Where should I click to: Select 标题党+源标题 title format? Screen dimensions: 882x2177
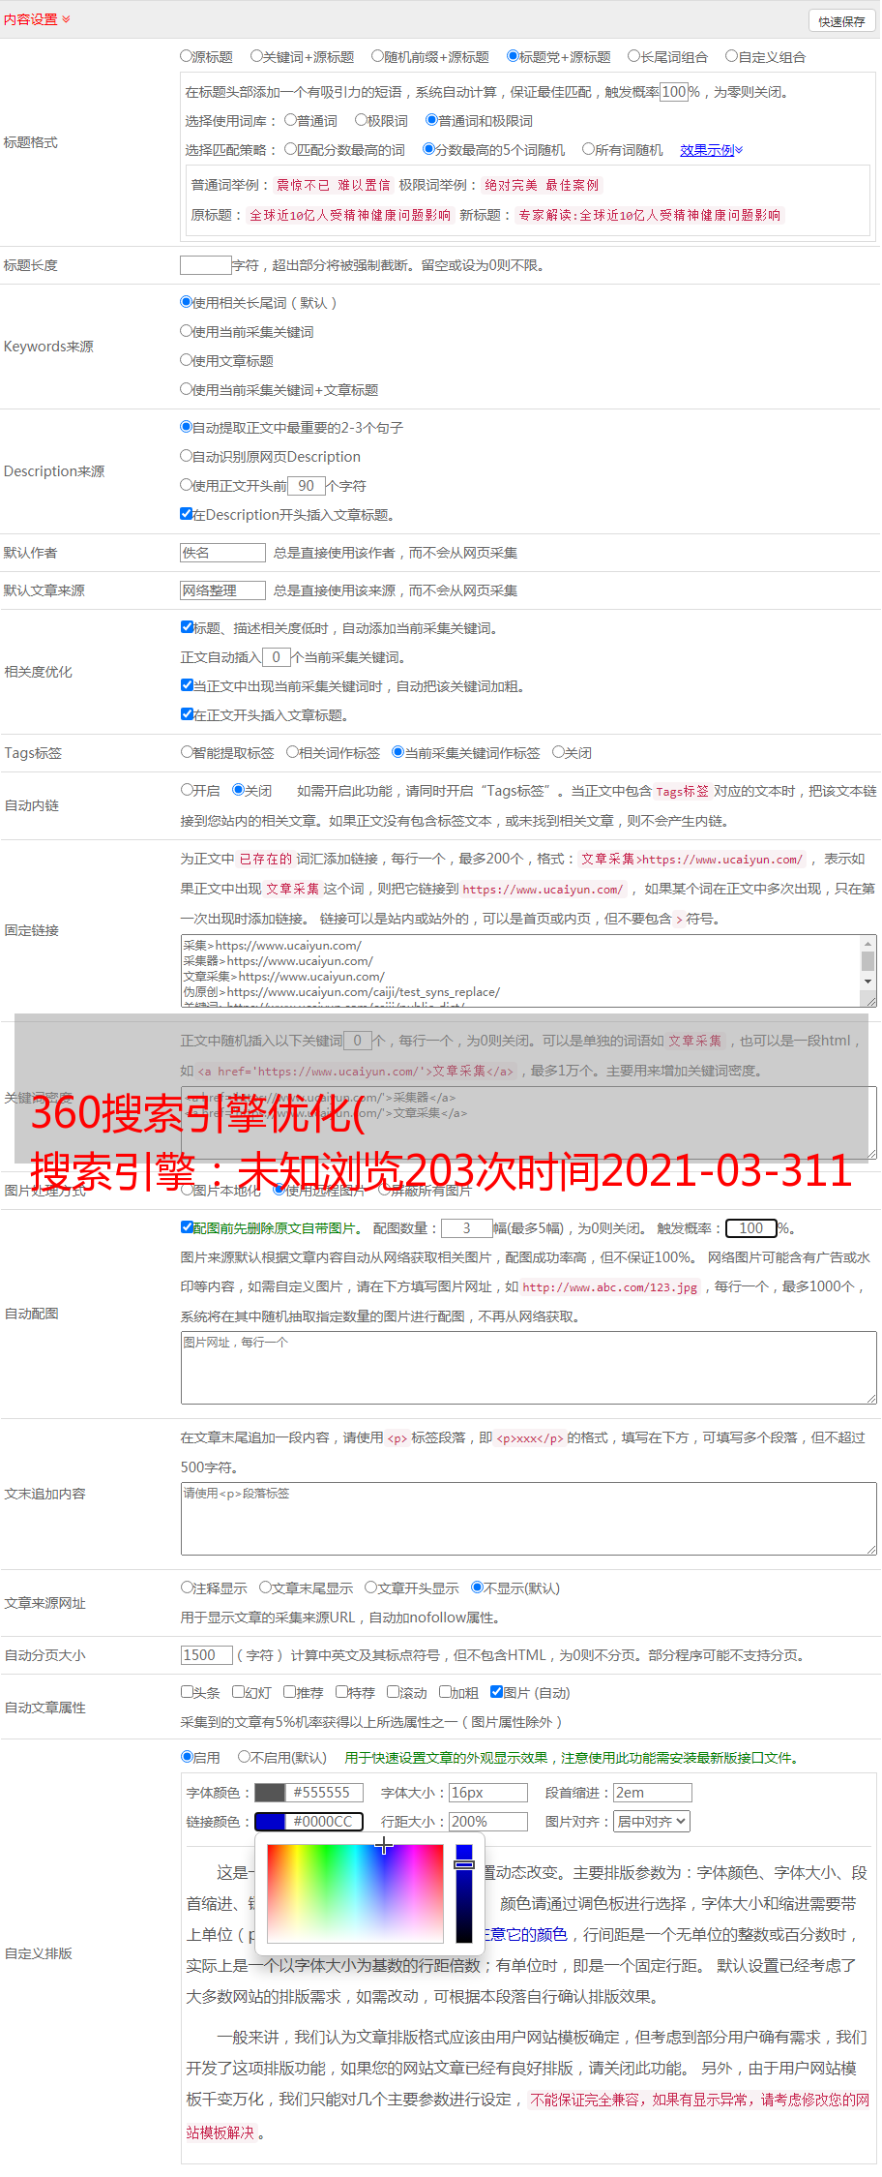click(x=513, y=56)
